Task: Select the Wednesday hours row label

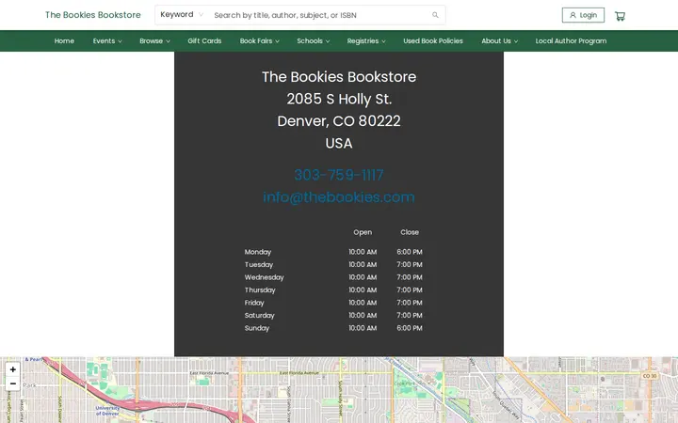Action: [x=265, y=277]
